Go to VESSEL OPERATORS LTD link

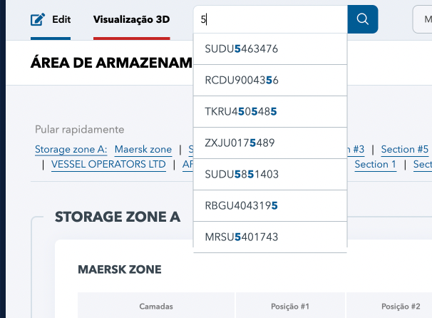[x=108, y=164]
